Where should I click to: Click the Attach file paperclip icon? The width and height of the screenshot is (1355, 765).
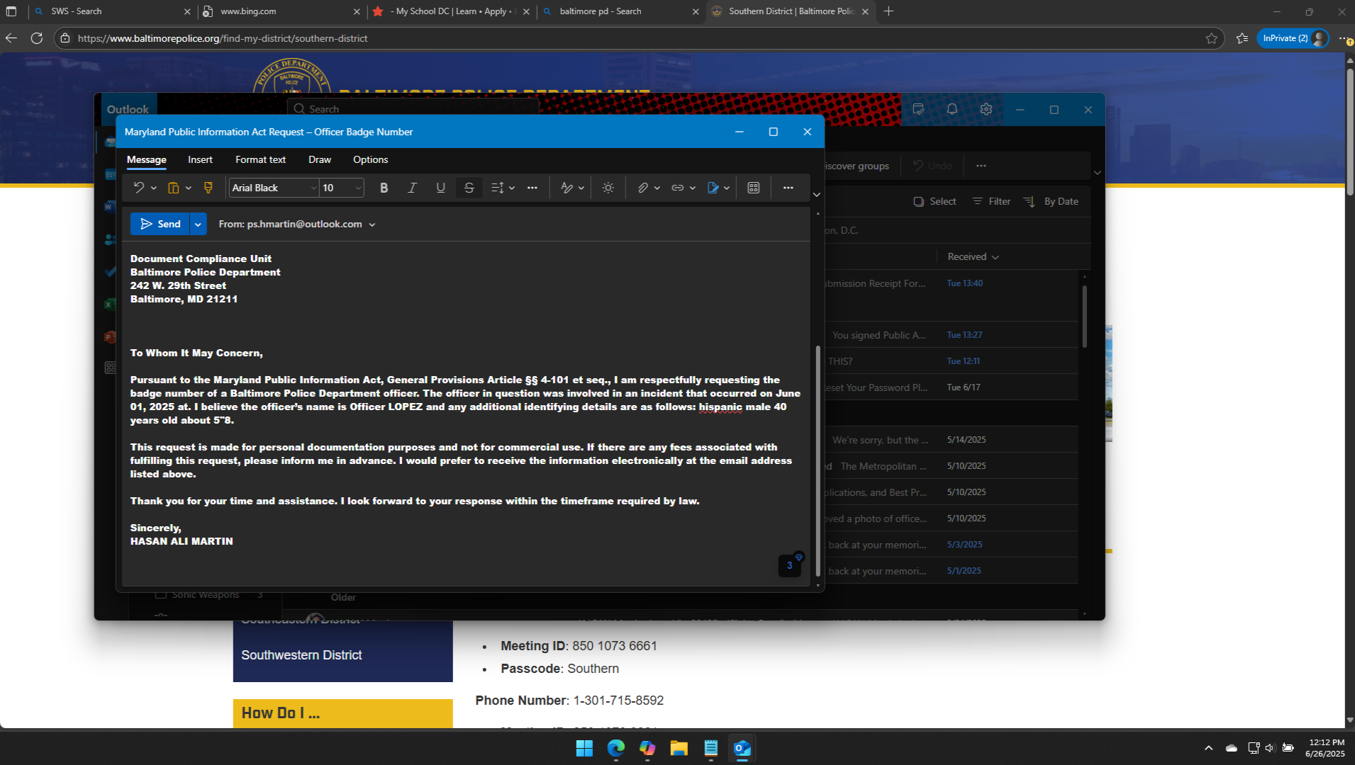click(x=642, y=188)
